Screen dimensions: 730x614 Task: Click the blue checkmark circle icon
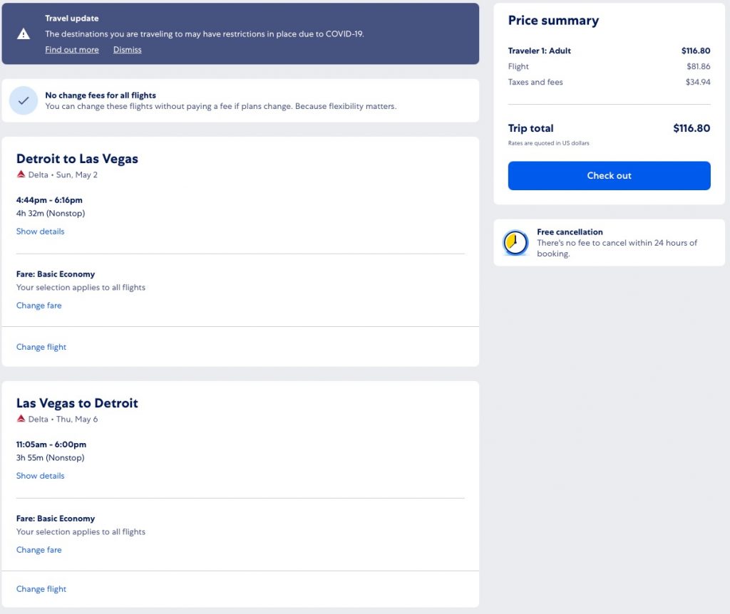(24, 100)
